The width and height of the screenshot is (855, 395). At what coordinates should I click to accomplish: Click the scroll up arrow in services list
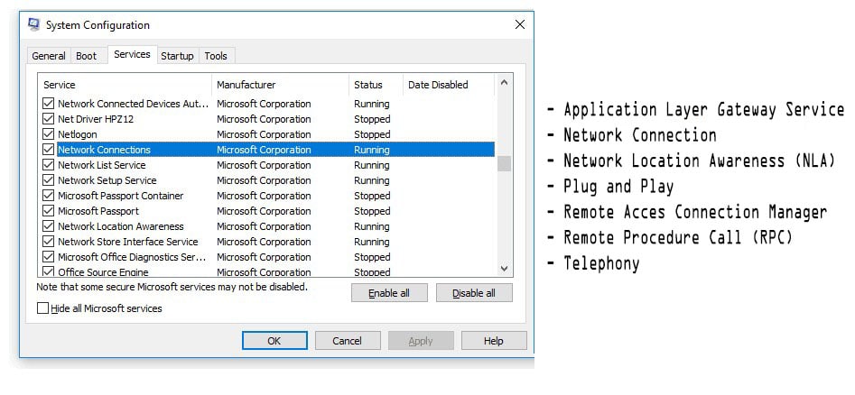click(x=504, y=83)
